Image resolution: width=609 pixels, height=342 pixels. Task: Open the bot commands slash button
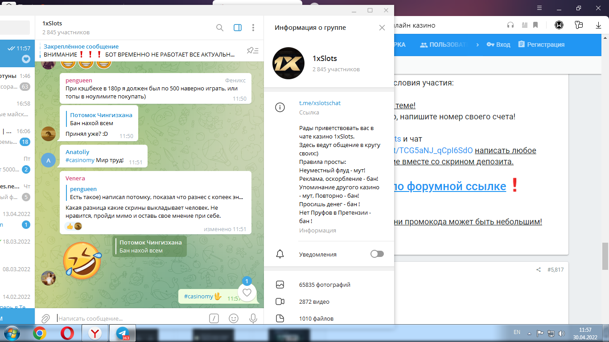[214, 318]
